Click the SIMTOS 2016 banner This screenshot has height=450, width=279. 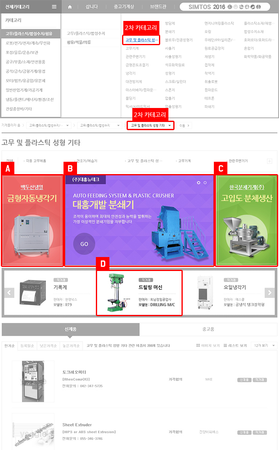pyautogui.click(x=225, y=7)
